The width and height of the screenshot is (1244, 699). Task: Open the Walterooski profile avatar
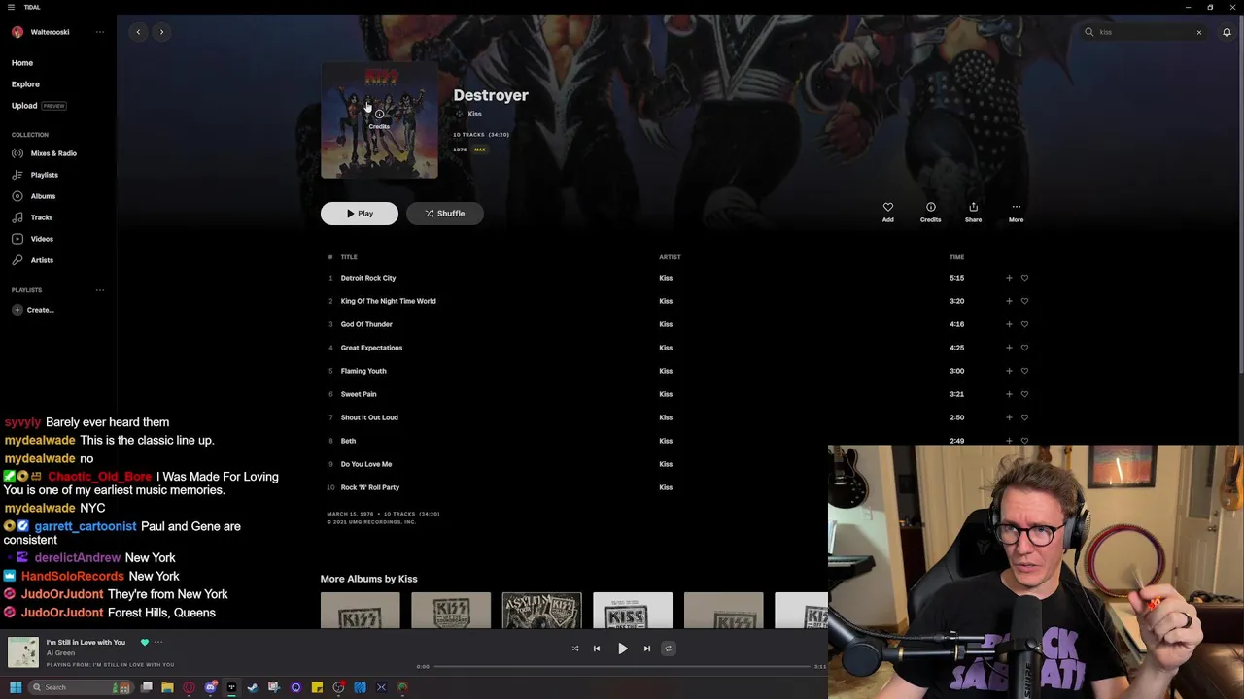(x=17, y=32)
